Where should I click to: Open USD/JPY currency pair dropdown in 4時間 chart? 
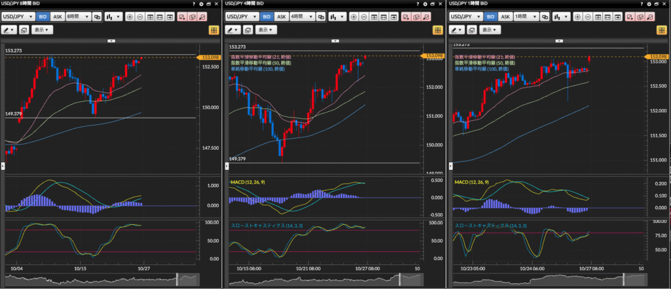(242, 16)
